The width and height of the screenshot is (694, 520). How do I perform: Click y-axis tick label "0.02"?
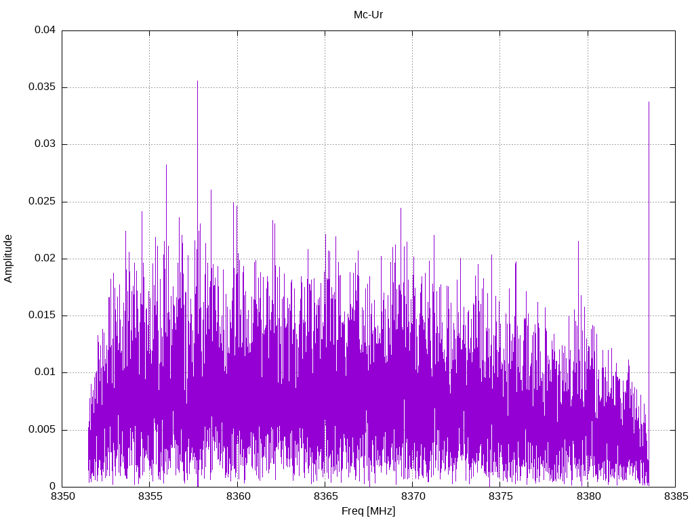point(45,258)
